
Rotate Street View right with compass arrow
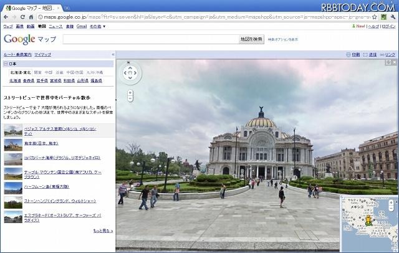[135, 73]
